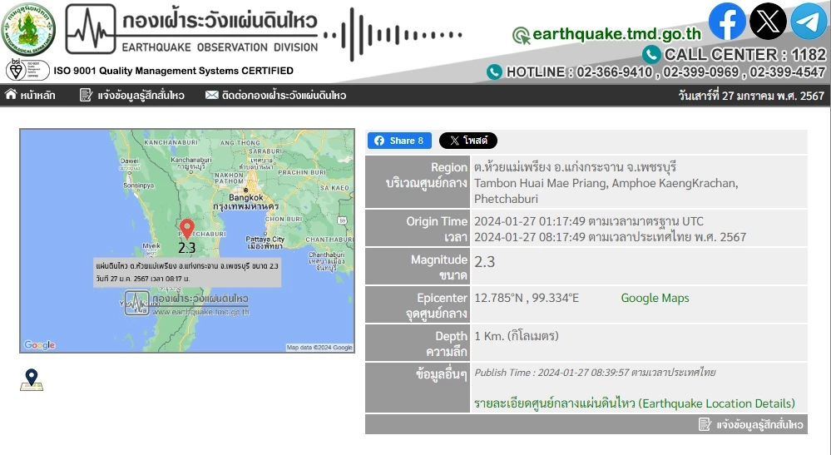Click the depth value 1 Km.
The image size is (831, 455).
pyautogui.click(x=517, y=336)
